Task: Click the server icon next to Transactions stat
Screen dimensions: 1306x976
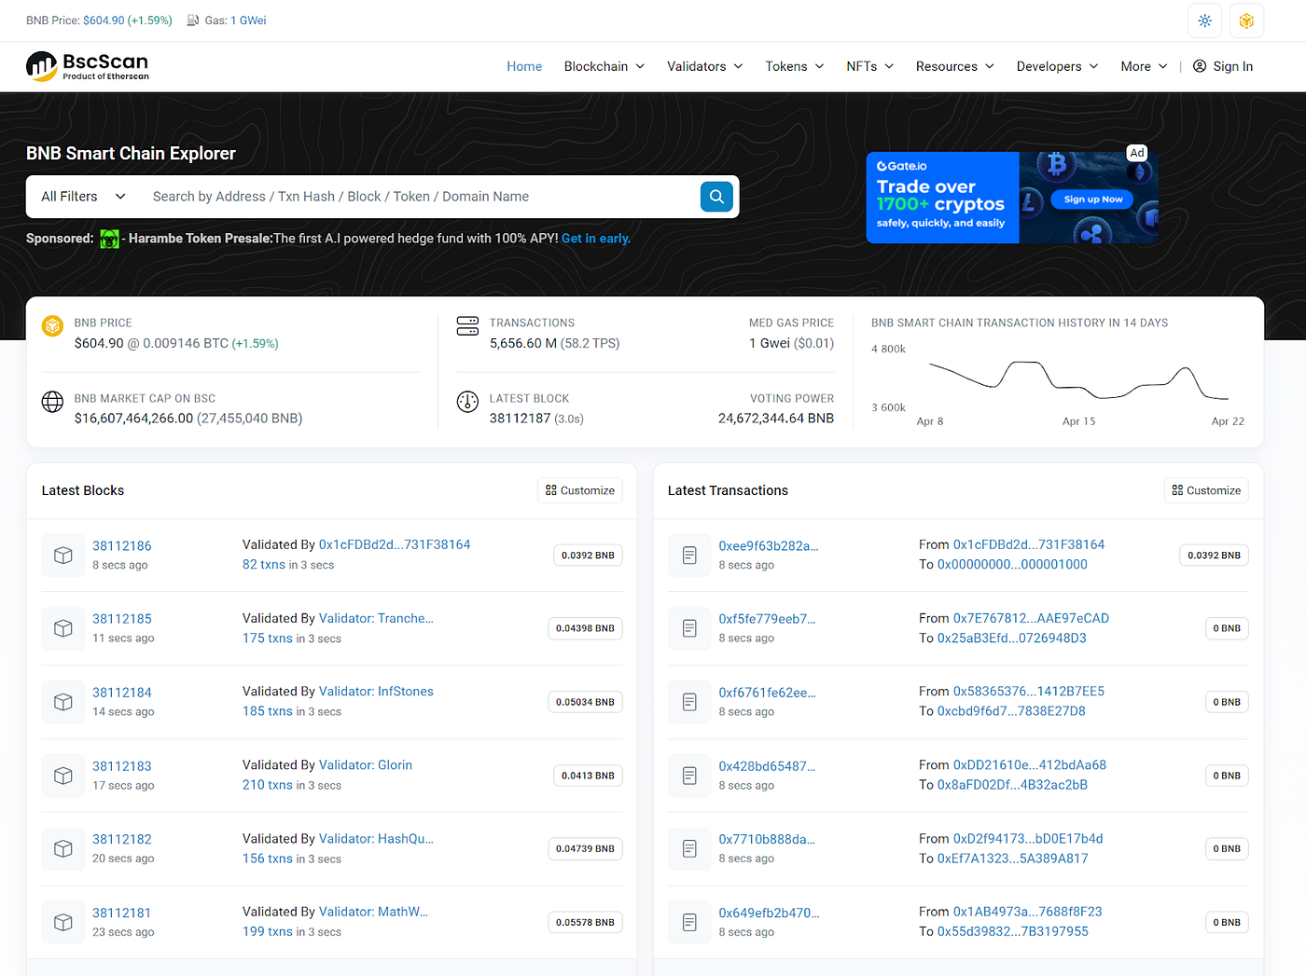Action: pos(467,325)
